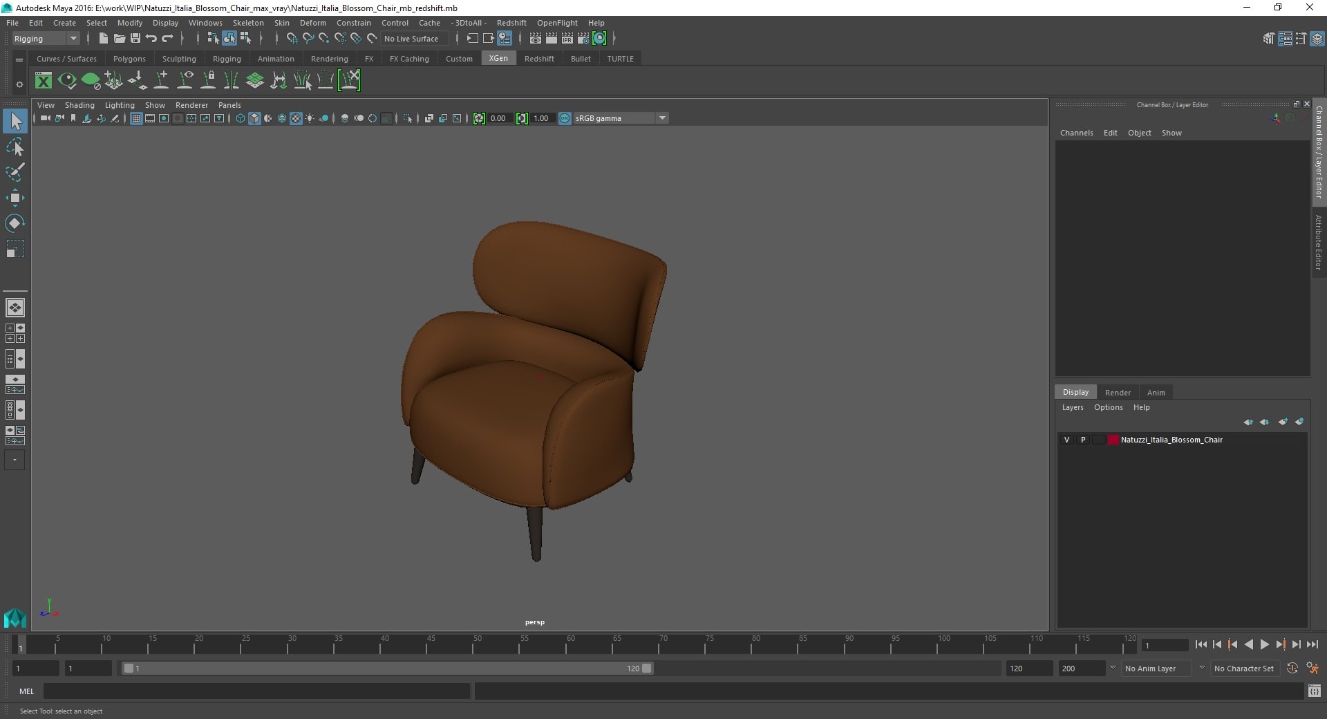1327x719 pixels.
Task: Toggle the film gate display
Action: pyautogui.click(x=150, y=118)
